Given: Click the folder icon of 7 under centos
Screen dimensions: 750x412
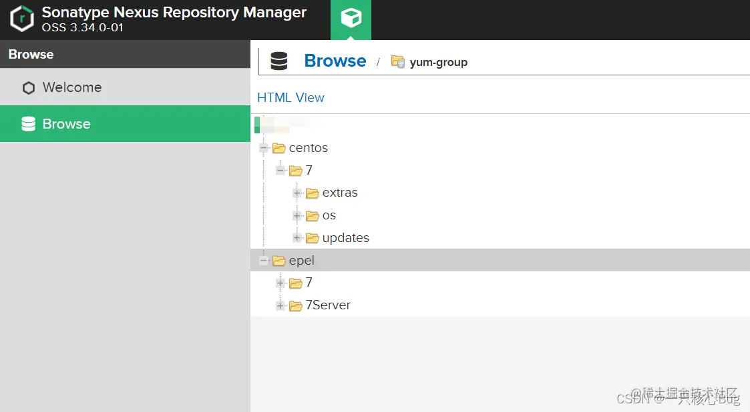Looking at the screenshot, I should [x=296, y=171].
